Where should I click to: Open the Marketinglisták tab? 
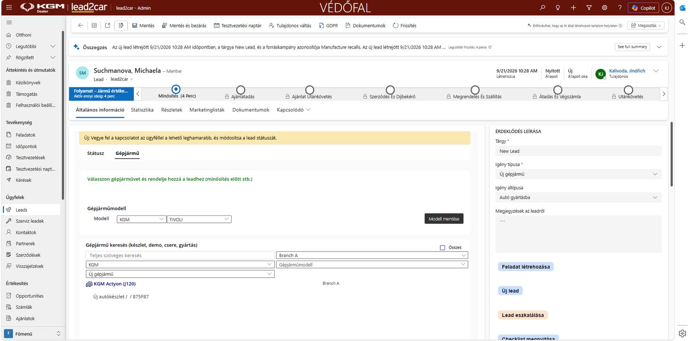click(x=207, y=110)
